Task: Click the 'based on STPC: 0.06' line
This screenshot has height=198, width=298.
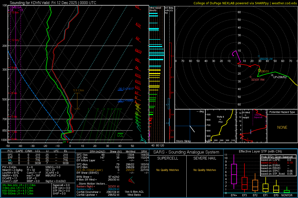Action: pyautogui.click(x=277, y=171)
